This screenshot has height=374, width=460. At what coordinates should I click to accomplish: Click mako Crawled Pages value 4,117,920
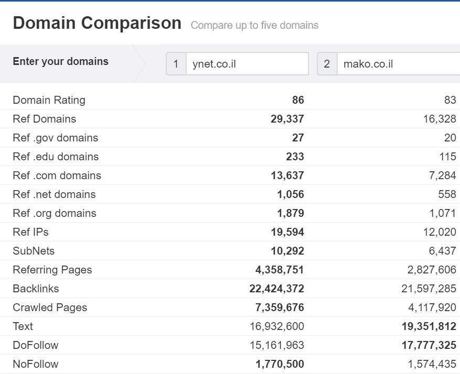pyautogui.click(x=432, y=307)
